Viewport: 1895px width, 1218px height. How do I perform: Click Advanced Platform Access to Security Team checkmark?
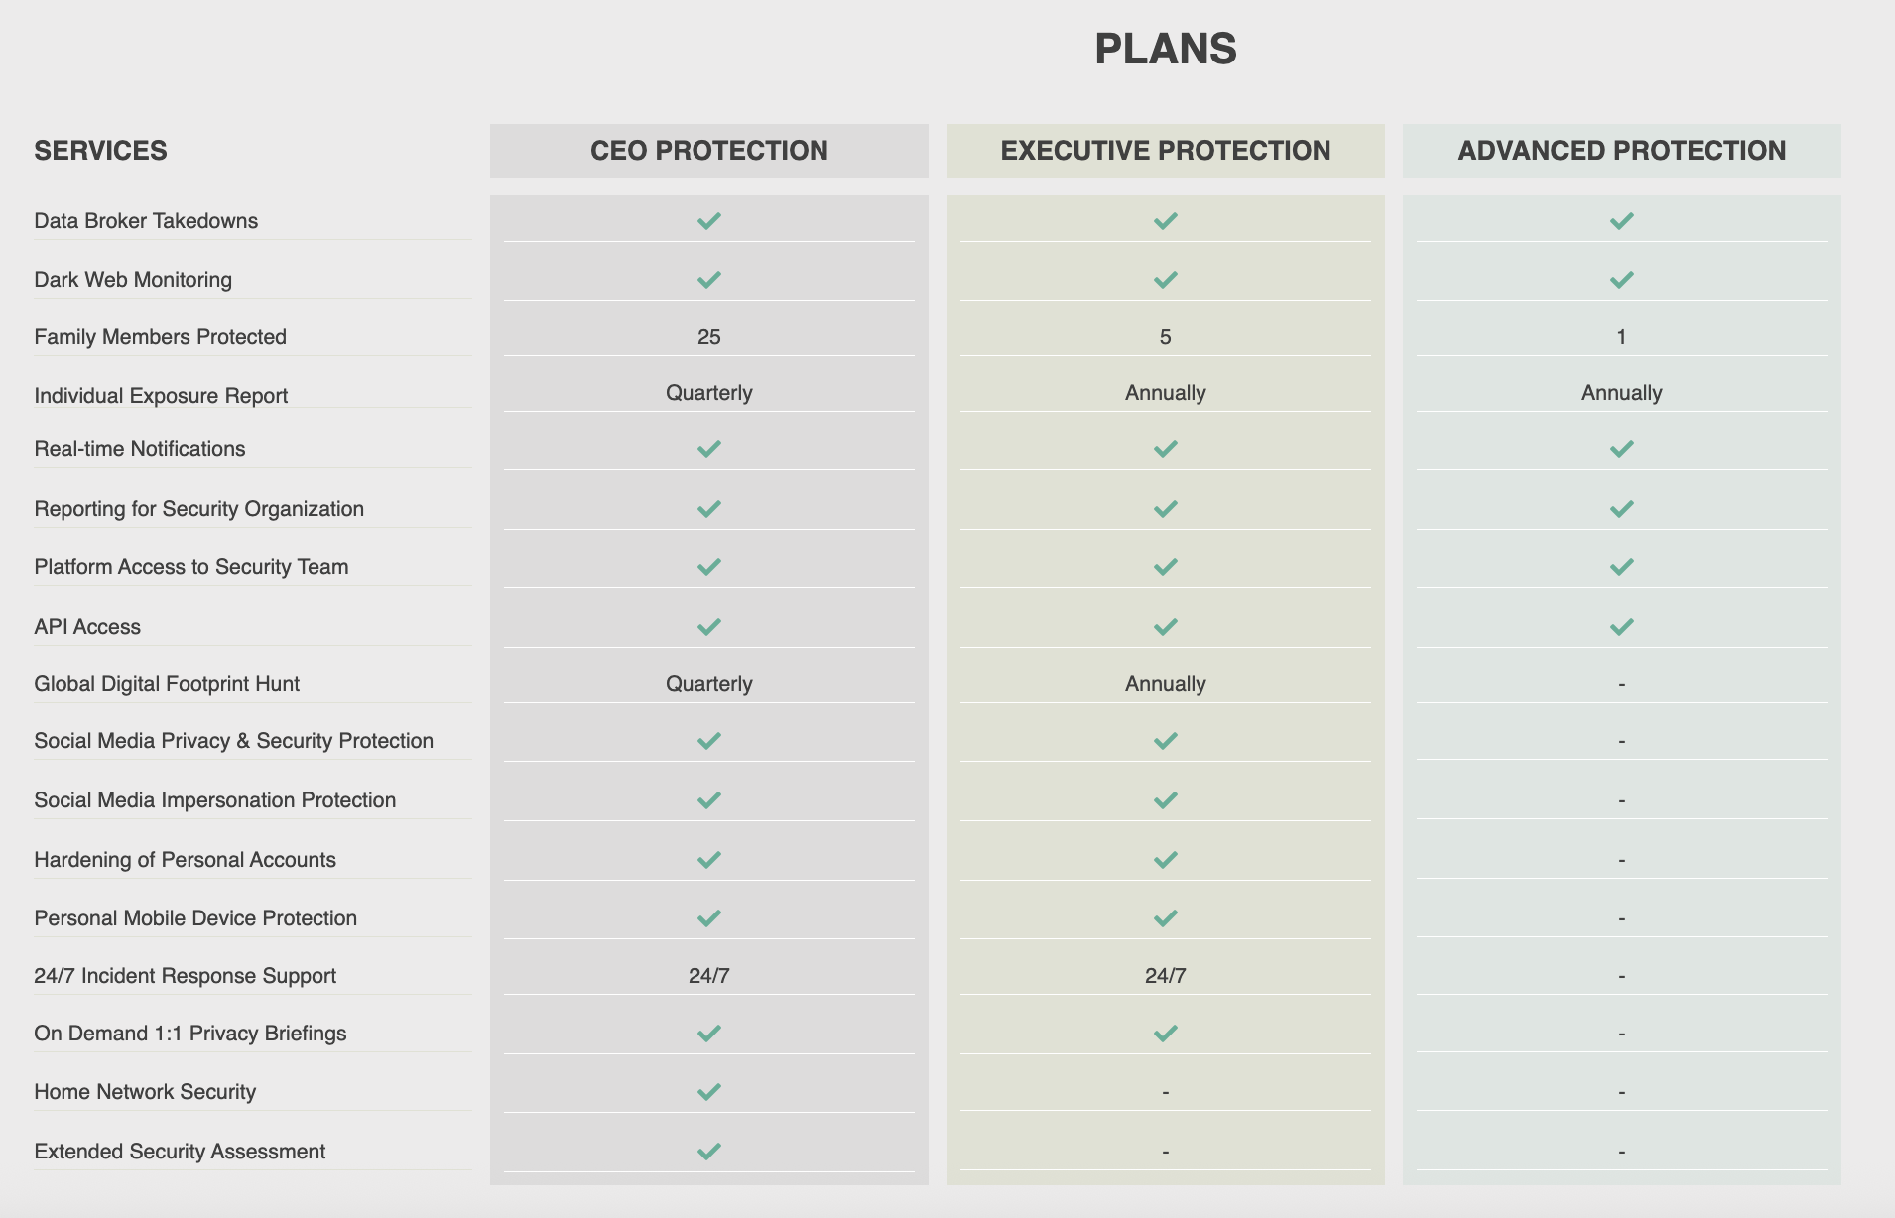(x=1621, y=567)
